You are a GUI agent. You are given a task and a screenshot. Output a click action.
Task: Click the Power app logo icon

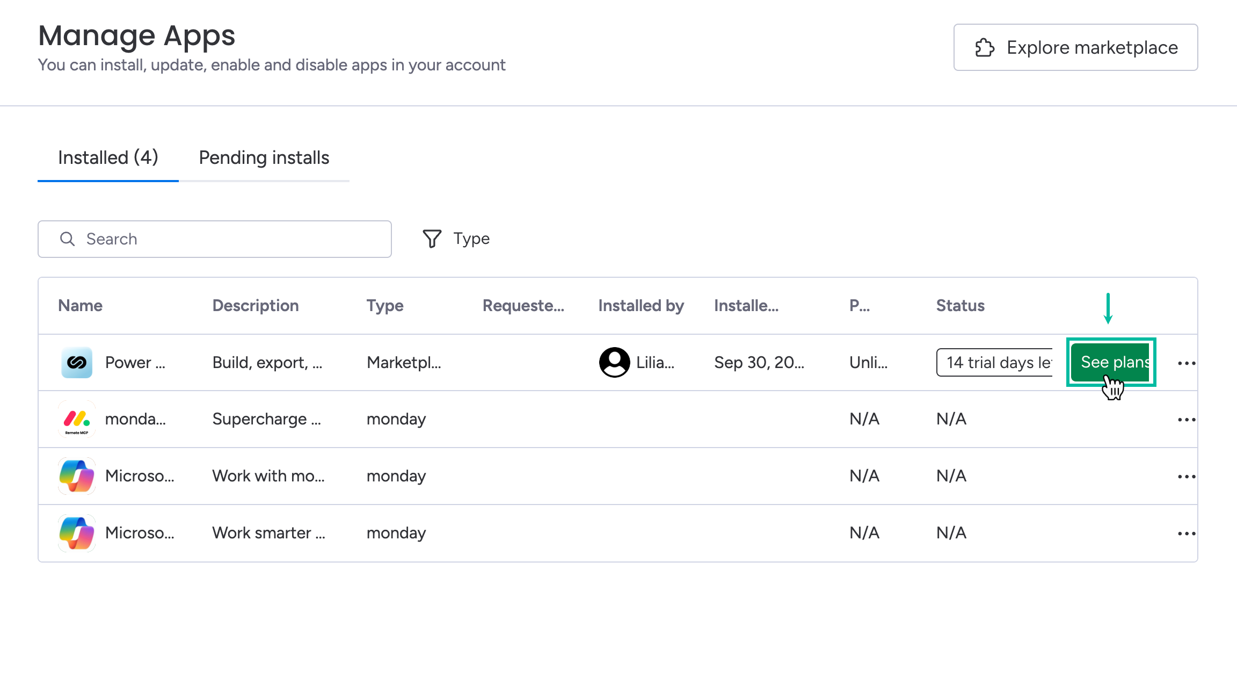77,363
